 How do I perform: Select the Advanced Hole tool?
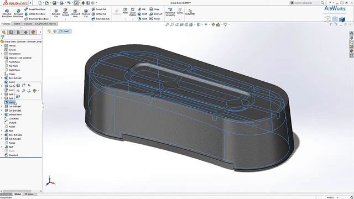(x=75, y=13)
